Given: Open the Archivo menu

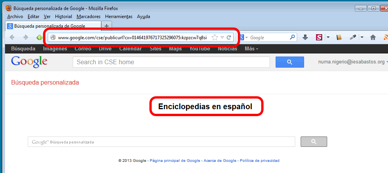Looking at the screenshot, I should (15, 17).
